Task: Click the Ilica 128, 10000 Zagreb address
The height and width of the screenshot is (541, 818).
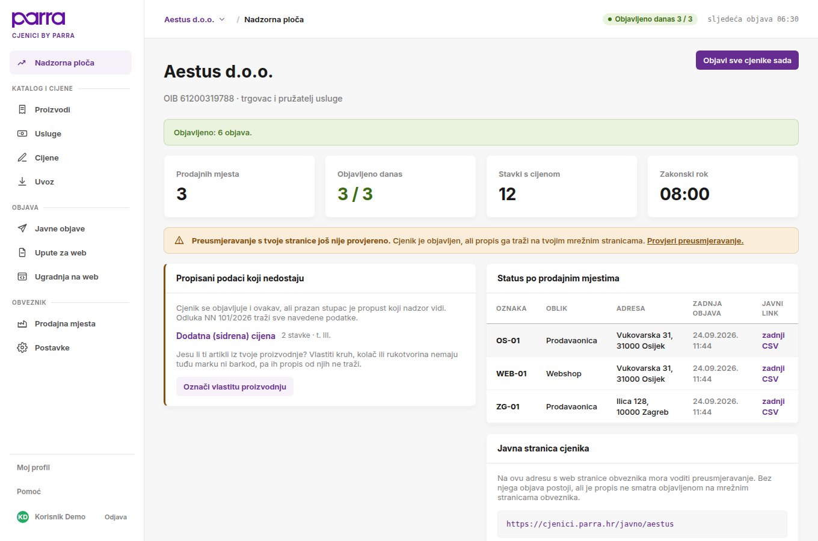Action: pos(642,406)
